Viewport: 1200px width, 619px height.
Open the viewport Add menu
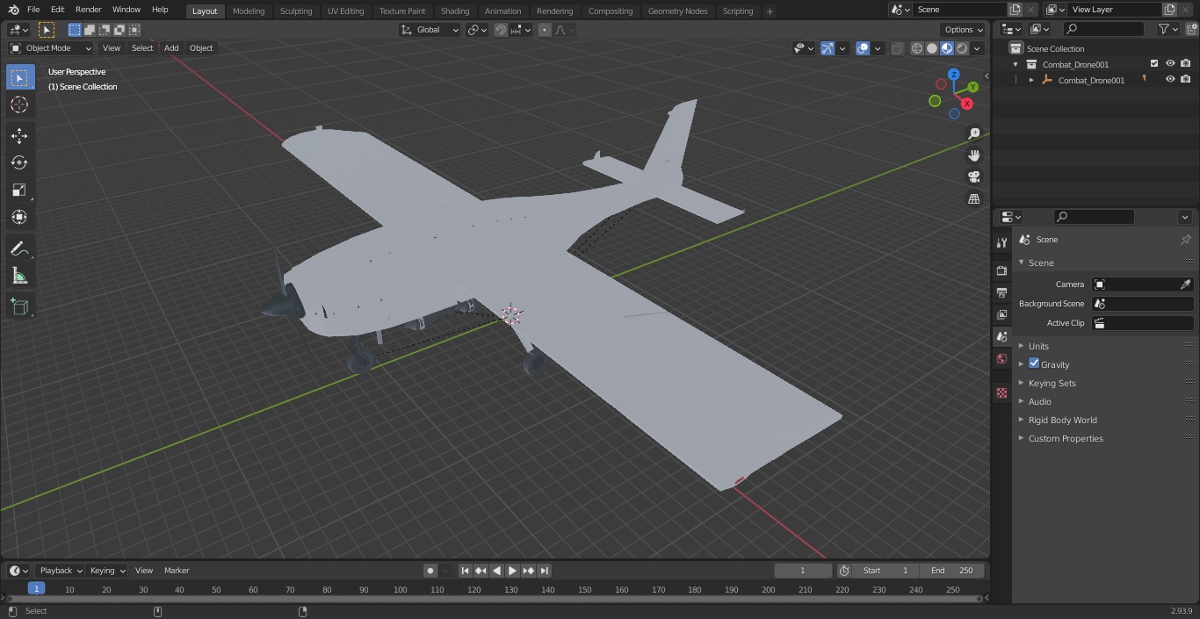pyautogui.click(x=171, y=48)
